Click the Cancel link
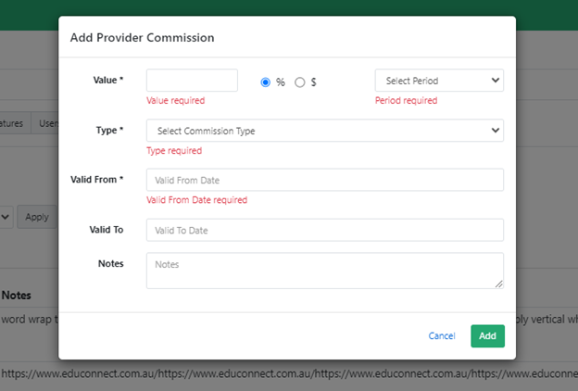 [x=442, y=335]
